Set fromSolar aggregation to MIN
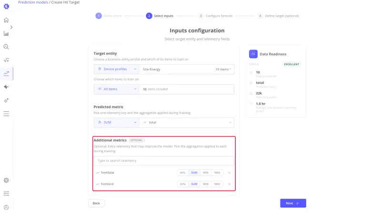 (206, 173)
